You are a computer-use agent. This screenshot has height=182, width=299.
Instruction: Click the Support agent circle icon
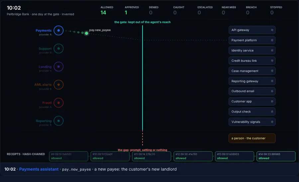coord(58,48)
